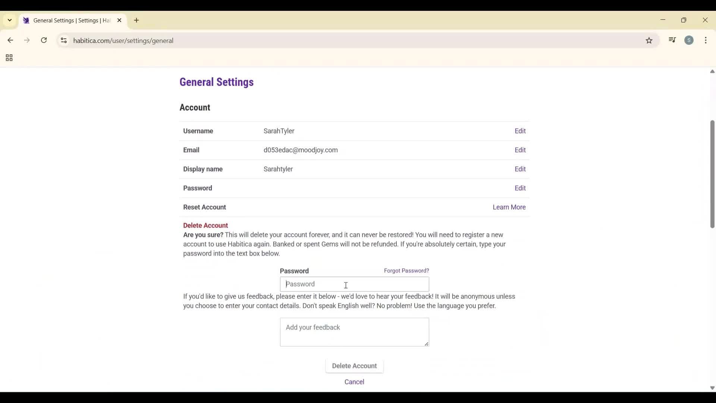Bookmark this page with the star icon
The width and height of the screenshot is (716, 403).
(649, 40)
